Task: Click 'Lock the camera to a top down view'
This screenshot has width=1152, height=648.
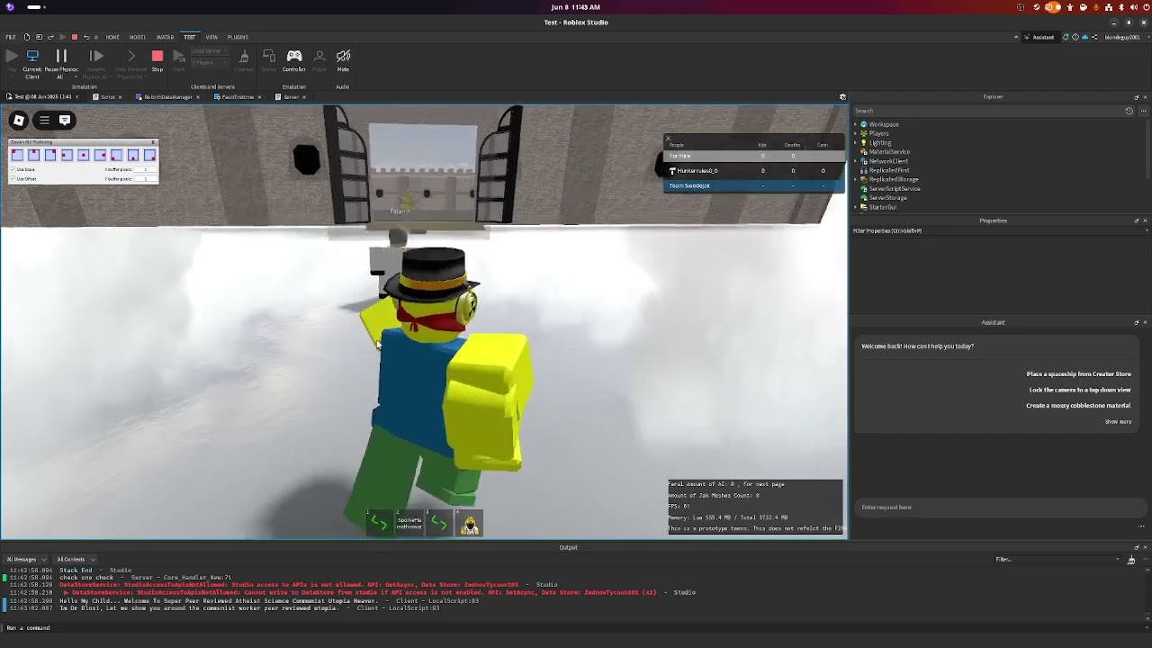Action: tap(1080, 390)
